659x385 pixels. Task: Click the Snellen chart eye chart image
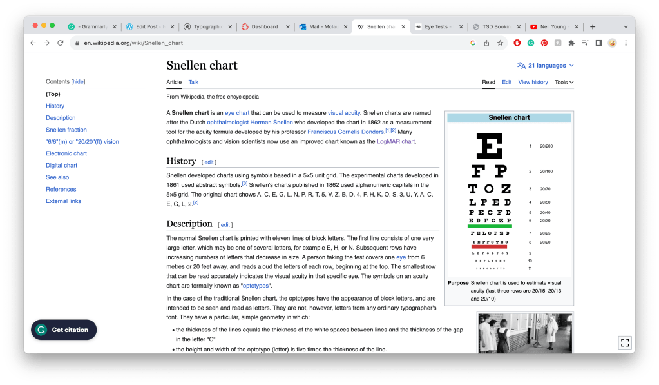click(x=490, y=199)
